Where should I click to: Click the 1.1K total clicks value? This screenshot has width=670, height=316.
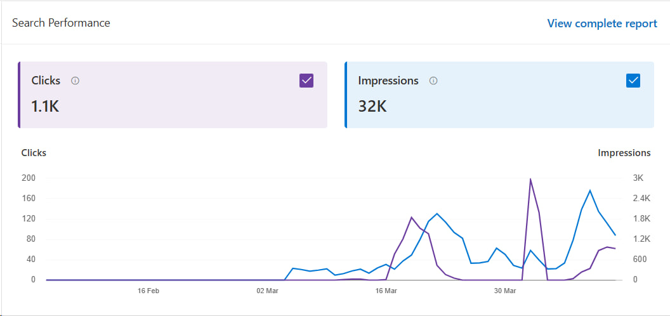[x=45, y=106]
